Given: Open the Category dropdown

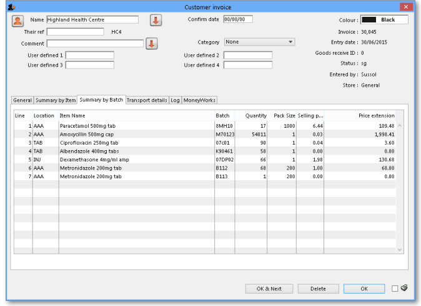Looking at the screenshot, I should pos(259,42).
